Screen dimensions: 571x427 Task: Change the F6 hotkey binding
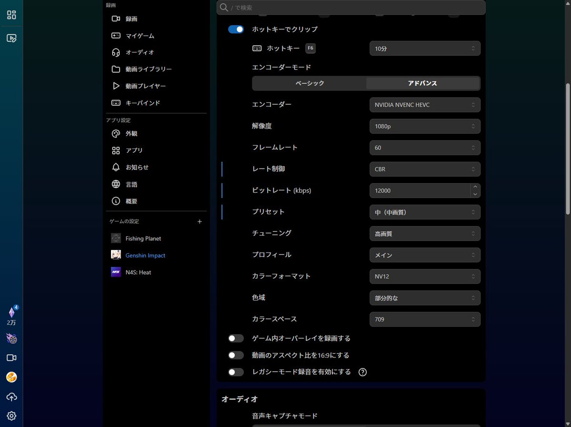(310, 48)
